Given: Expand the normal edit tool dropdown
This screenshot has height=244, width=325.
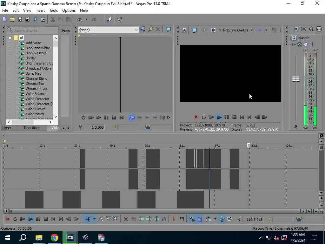Looking at the screenshot, I should 94,219.
